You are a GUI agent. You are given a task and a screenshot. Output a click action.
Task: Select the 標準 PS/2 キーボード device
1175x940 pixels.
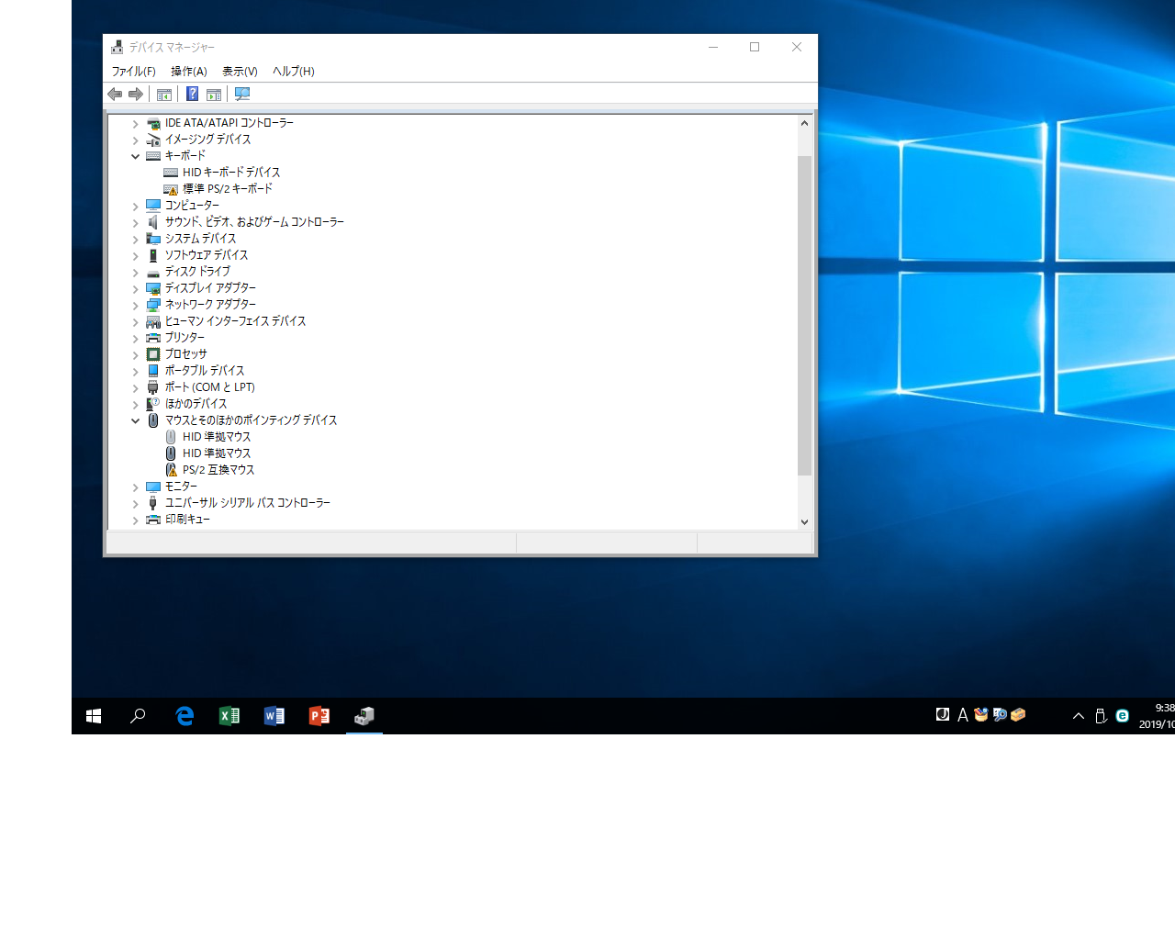point(227,189)
